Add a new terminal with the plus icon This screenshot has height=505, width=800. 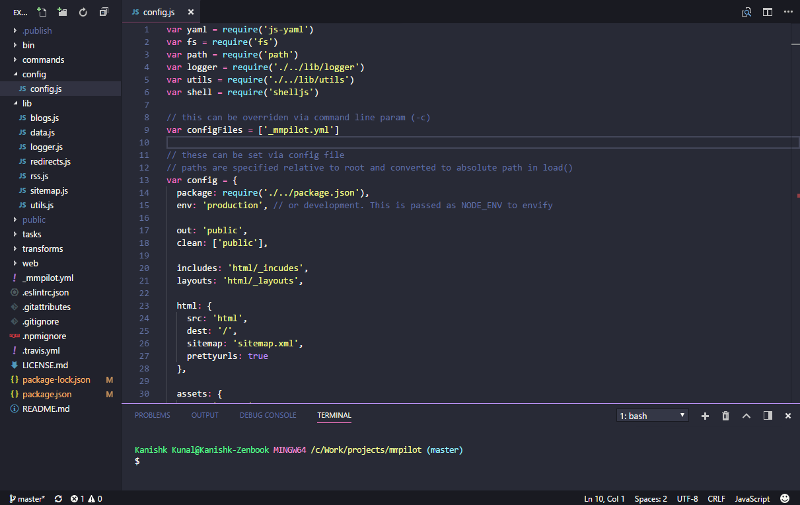coord(705,416)
